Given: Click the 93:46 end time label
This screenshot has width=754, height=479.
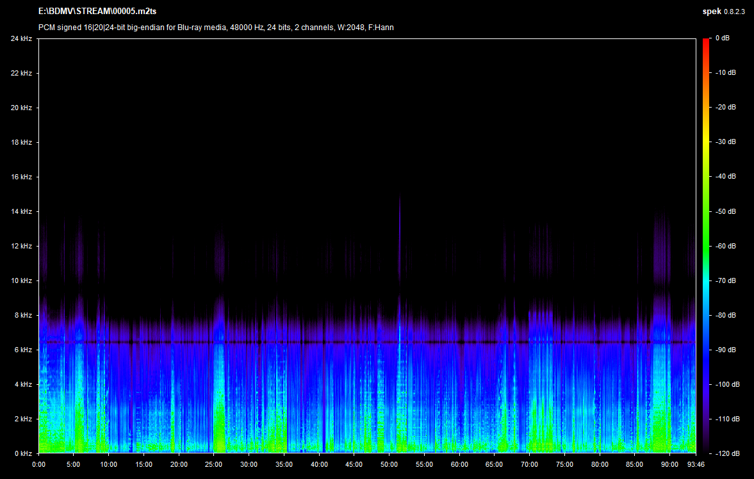Looking at the screenshot, I should point(696,464).
